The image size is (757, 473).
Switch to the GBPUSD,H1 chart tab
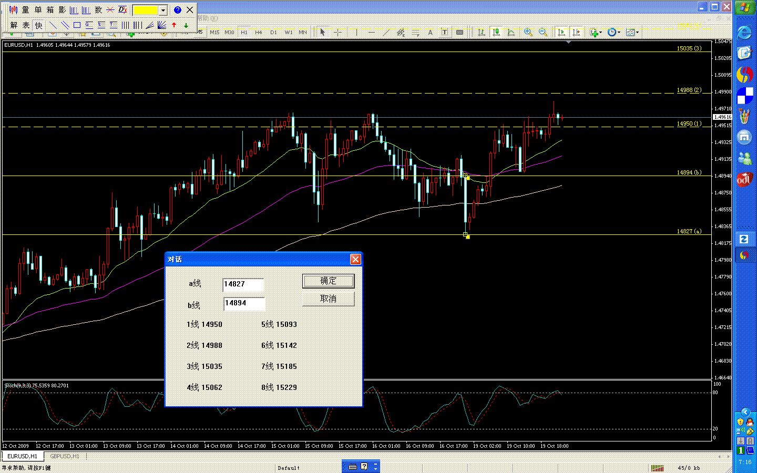point(65,456)
